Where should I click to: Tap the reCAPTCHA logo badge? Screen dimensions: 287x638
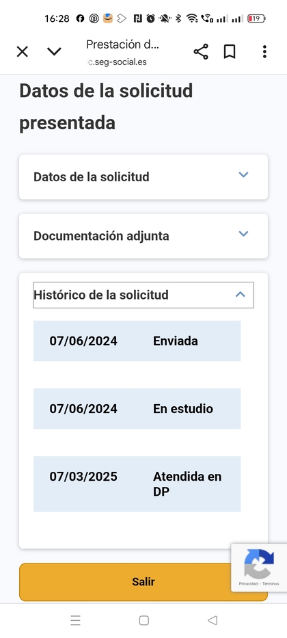pos(259,564)
